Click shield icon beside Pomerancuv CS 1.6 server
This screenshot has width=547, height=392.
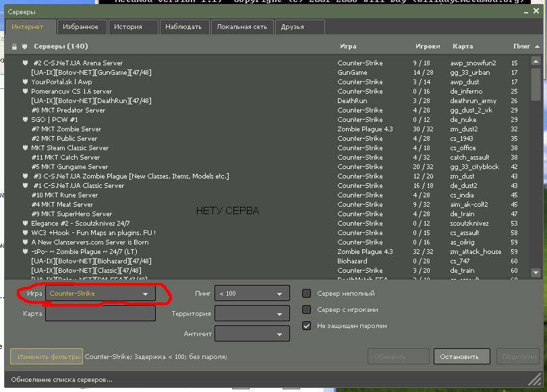pos(25,91)
